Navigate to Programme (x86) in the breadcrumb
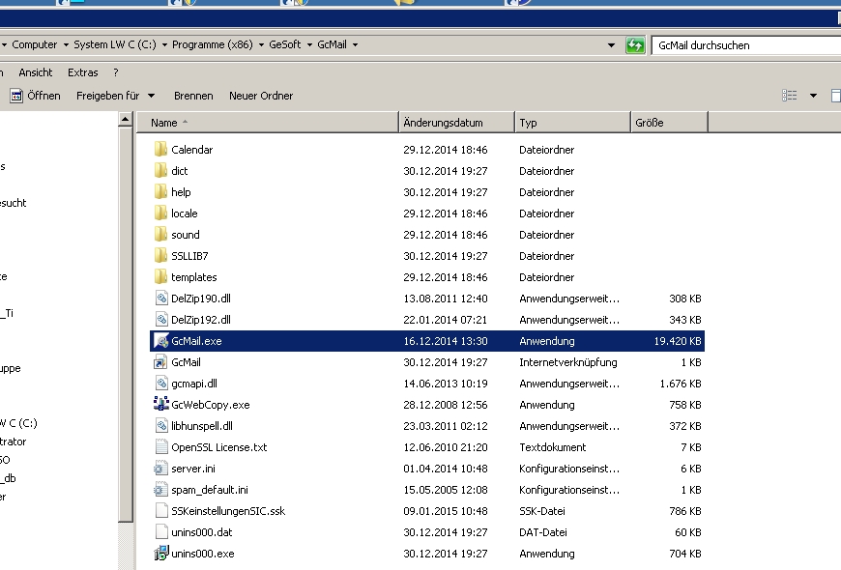Image resolution: width=841 pixels, height=570 pixels. pyautogui.click(x=213, y=44)
